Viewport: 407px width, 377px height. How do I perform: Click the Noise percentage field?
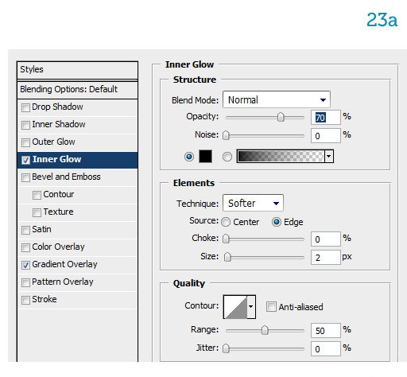(326, 136)
